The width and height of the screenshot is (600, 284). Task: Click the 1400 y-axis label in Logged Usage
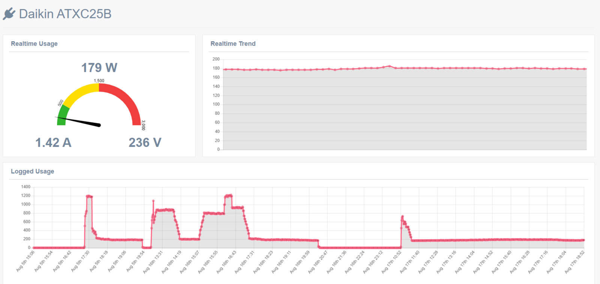click(x=26, y=187)
